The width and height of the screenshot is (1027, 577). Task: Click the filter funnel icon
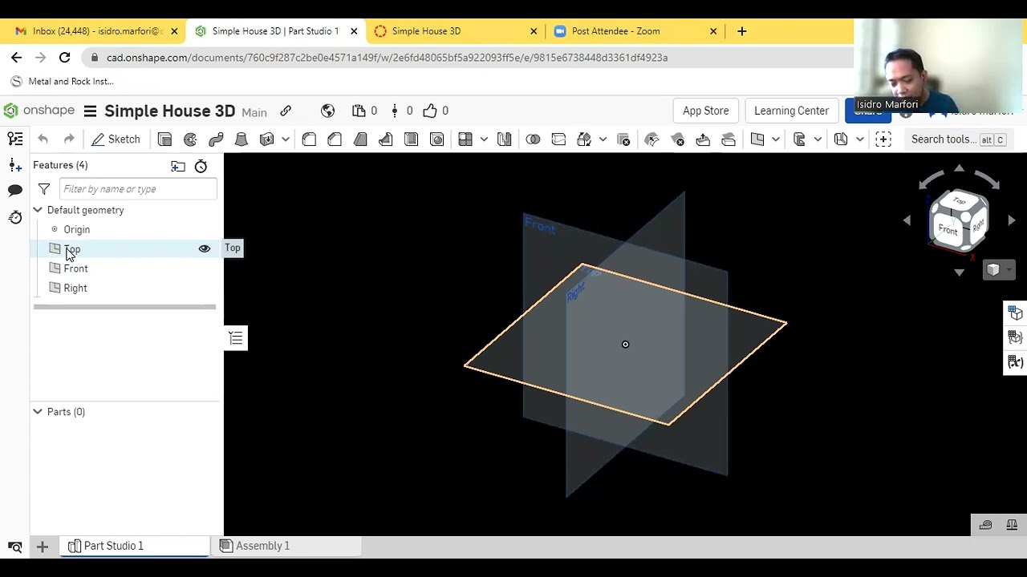44,189
